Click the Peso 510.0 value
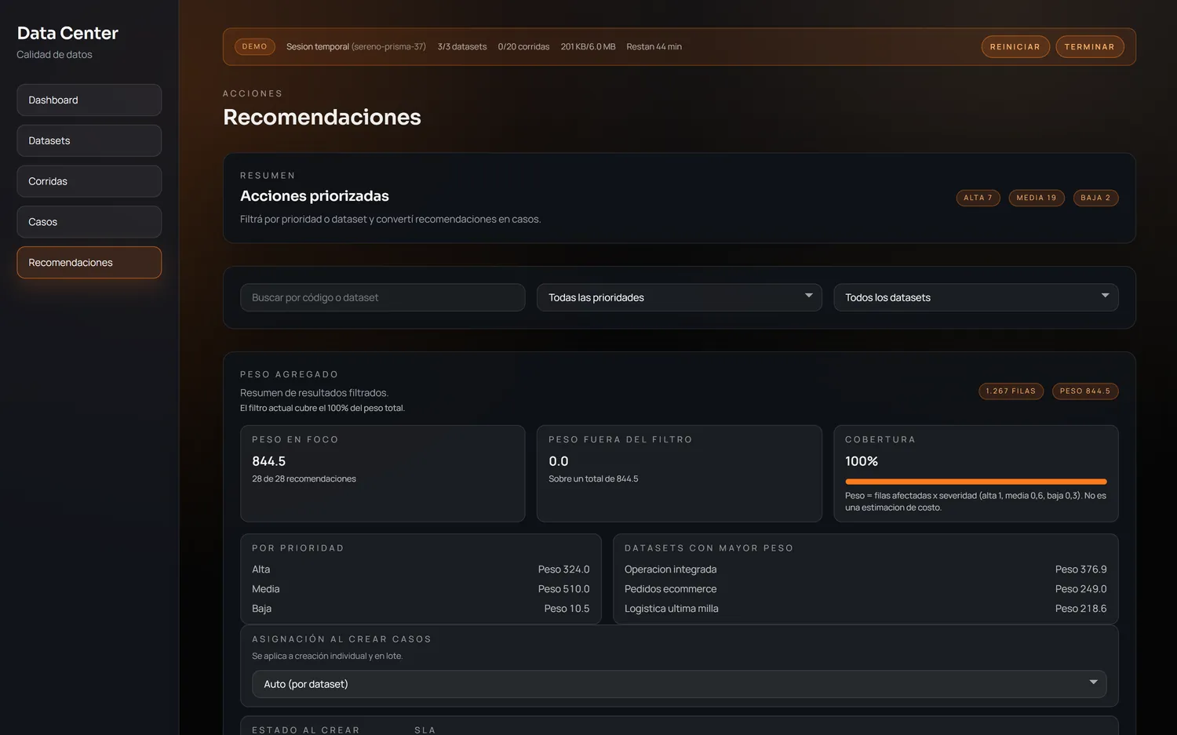Screen dimensions: 1177x735 tap(563, 589)
